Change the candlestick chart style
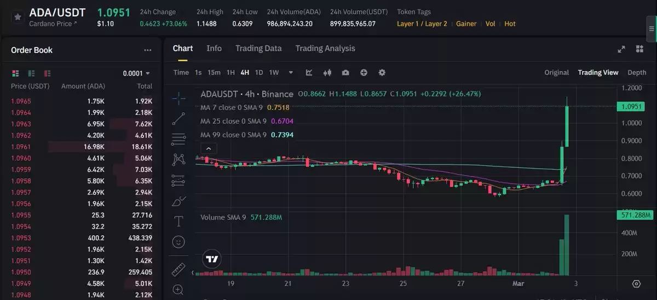This screenshot has height=300, width=657. pyautogui.click(x=328, y=72)
